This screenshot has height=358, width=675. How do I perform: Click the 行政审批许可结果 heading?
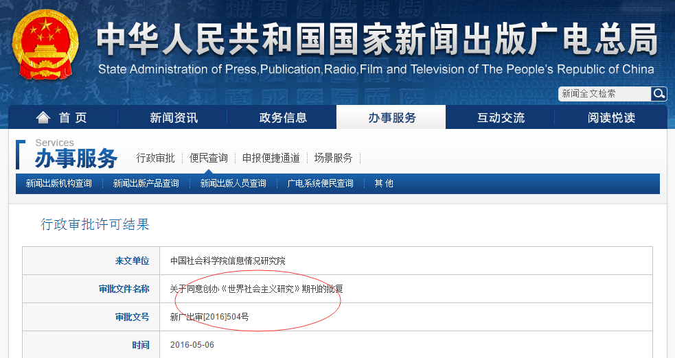[95, 224]
